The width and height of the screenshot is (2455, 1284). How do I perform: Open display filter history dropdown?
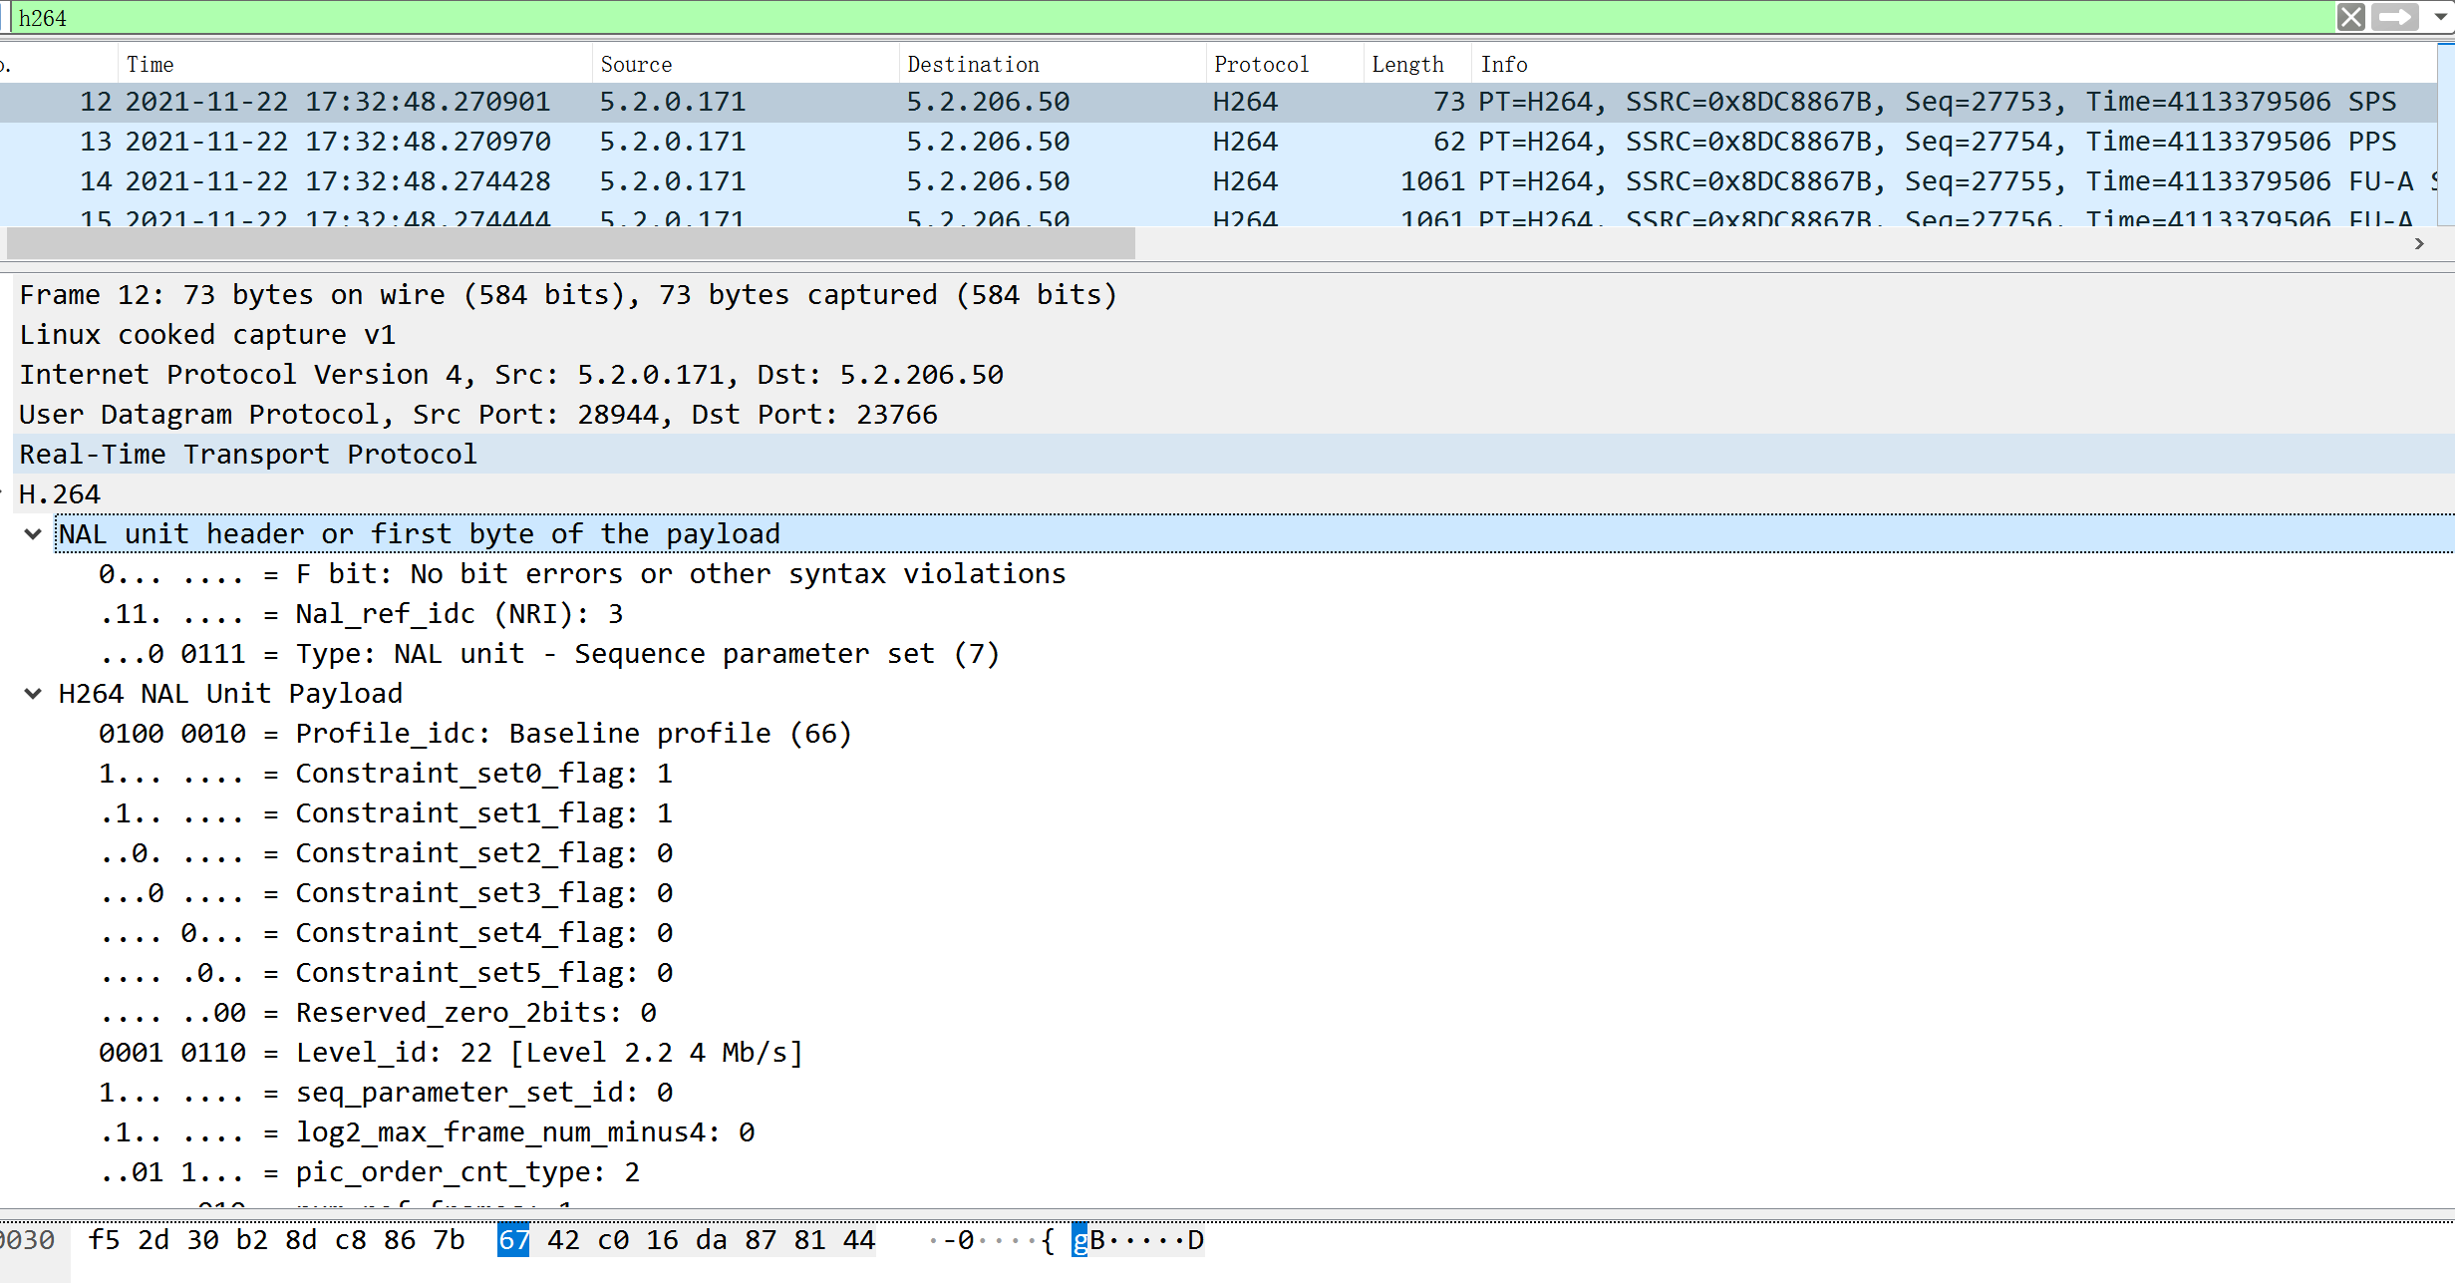click(x=2441, y=17)
